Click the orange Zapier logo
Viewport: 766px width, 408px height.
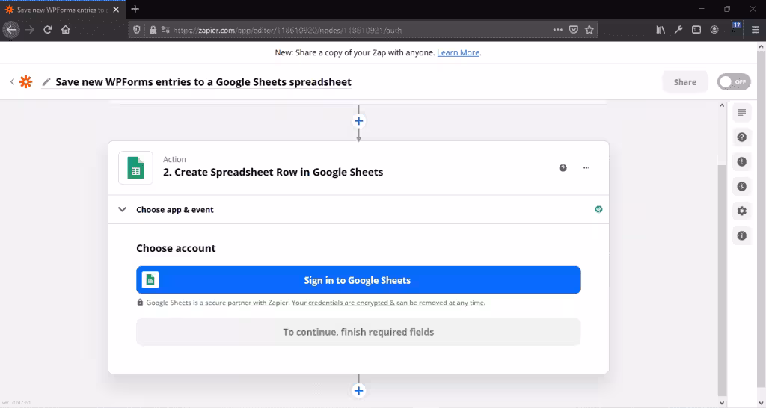(26, 81)
